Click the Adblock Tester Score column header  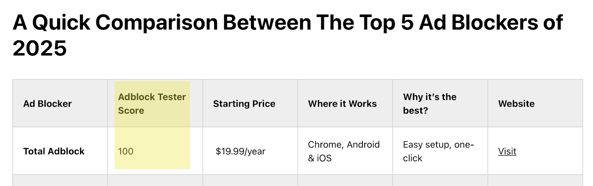coord(152,104)
